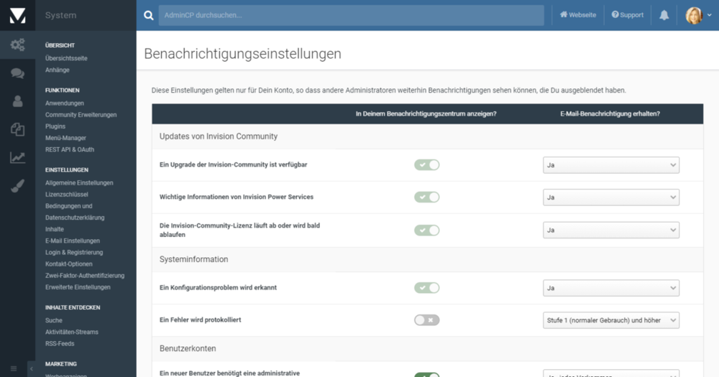Open the Support link in header

tap(628, 15)
